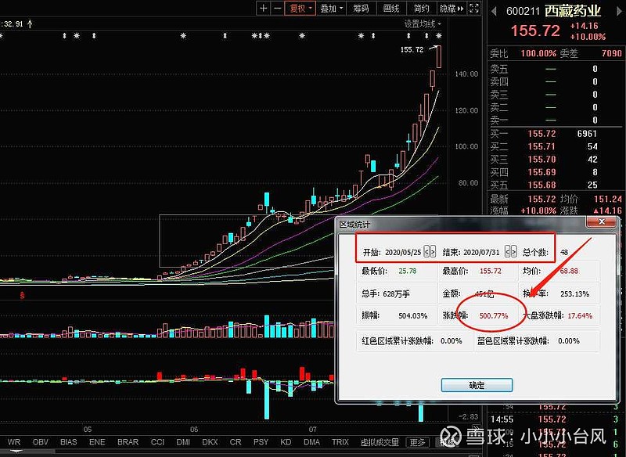This screenshot has height=457, width=626.
Task: Click 买三 bid price 155.70
Action: point(541,160)
